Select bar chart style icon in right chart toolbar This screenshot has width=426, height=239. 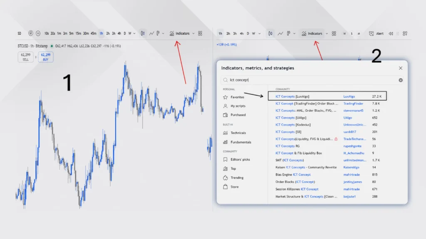tap(289, 33)
